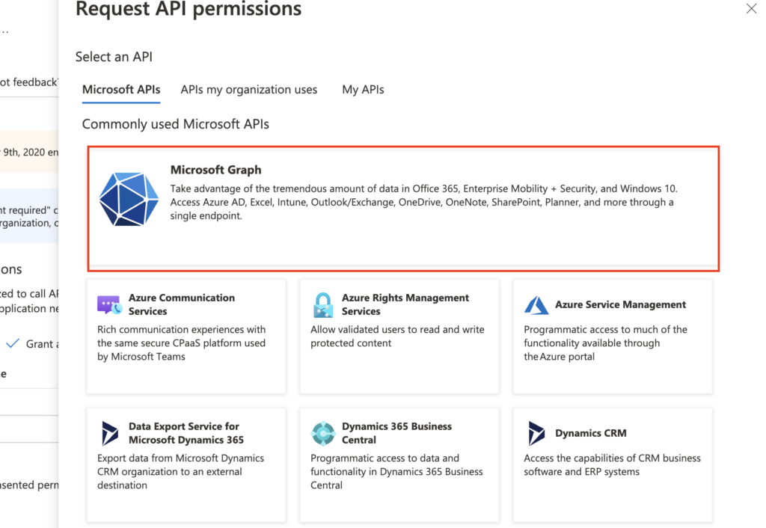Screen dimensions: 766x528
Task: Click 'Allow validated users to read and write' text
Action: tap(397, 336)
